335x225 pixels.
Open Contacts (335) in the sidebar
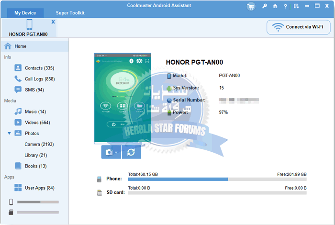(39, 68)
